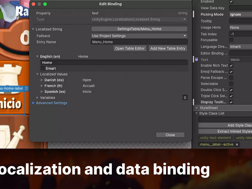The image size is (252, 189).
Task: Click the Close button
Action: tap(170, 135)
